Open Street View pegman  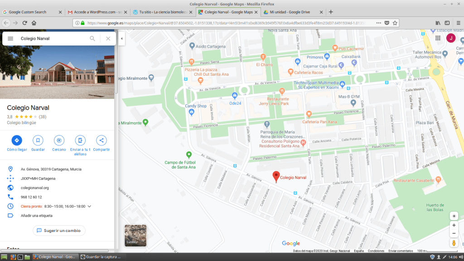pyautogui.click(x=454, y=243)
